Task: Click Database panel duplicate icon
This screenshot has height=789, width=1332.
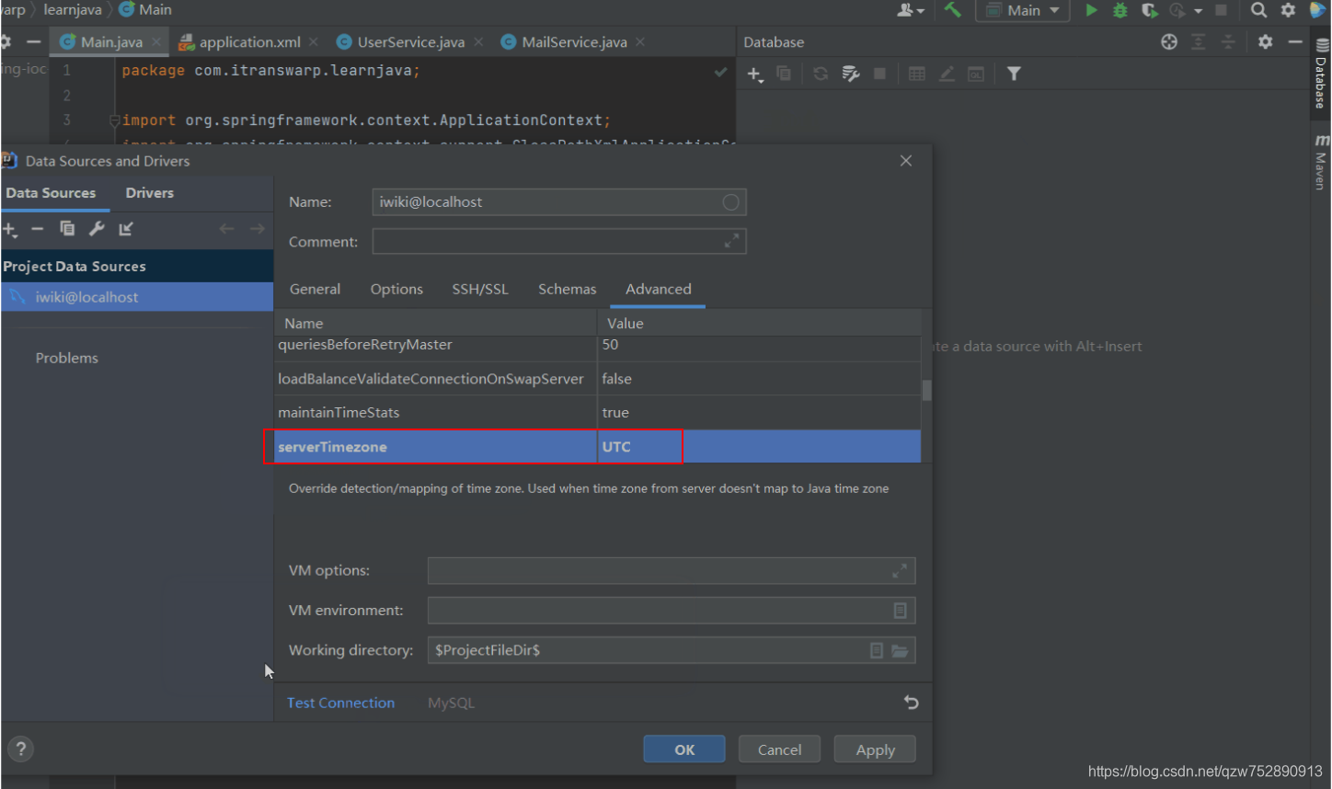Action: [x=784, y=74]
